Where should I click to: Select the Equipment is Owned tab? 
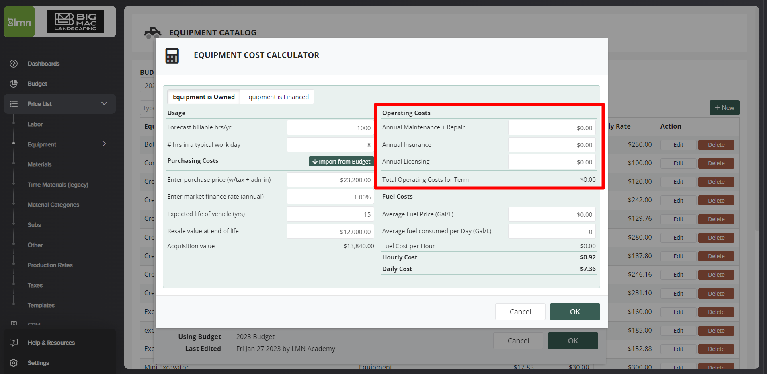coord(204,97)
